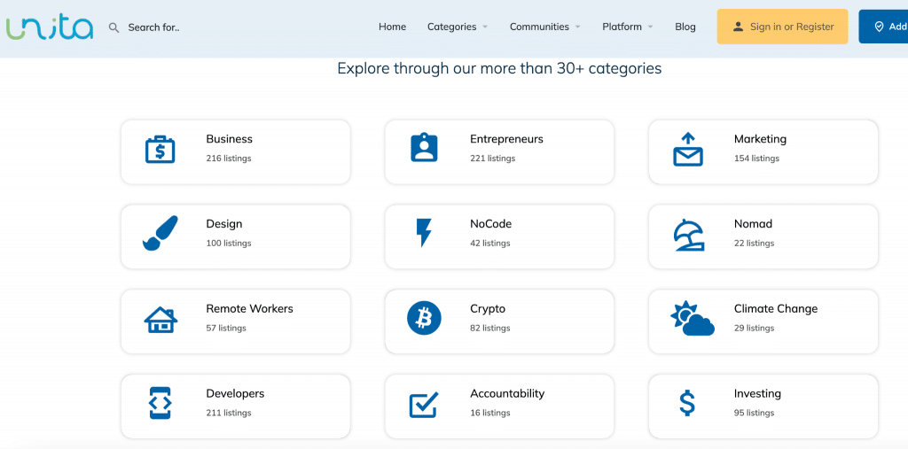Click the Unita logo
Image resolution: width=908 pixels, height=449 pixels.
pos(50,27)
